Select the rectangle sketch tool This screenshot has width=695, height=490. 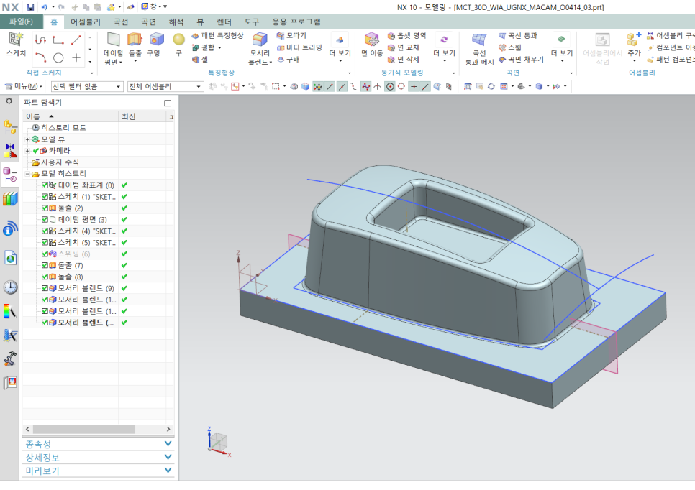point(58,40)
